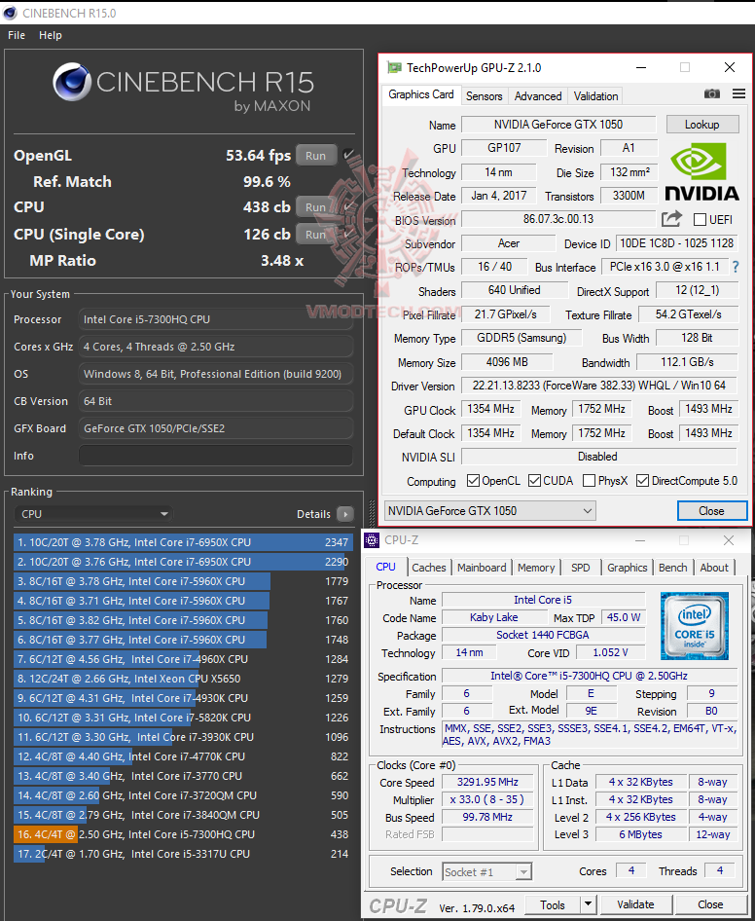Click the Processor field in Your System
This screenshot has height=921, width=755.
[216, 319]
